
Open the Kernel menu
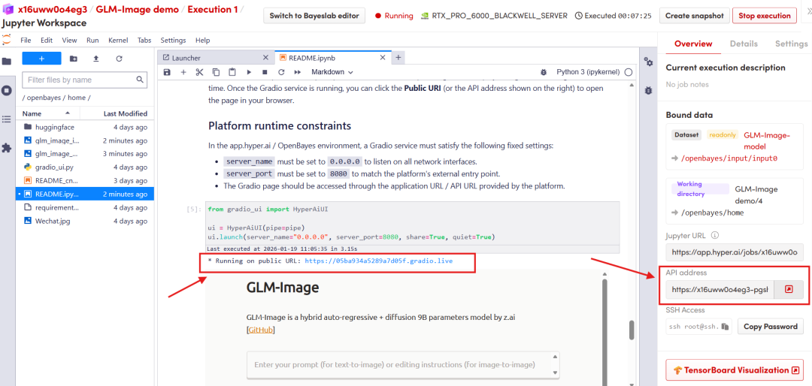coord(117,40)
